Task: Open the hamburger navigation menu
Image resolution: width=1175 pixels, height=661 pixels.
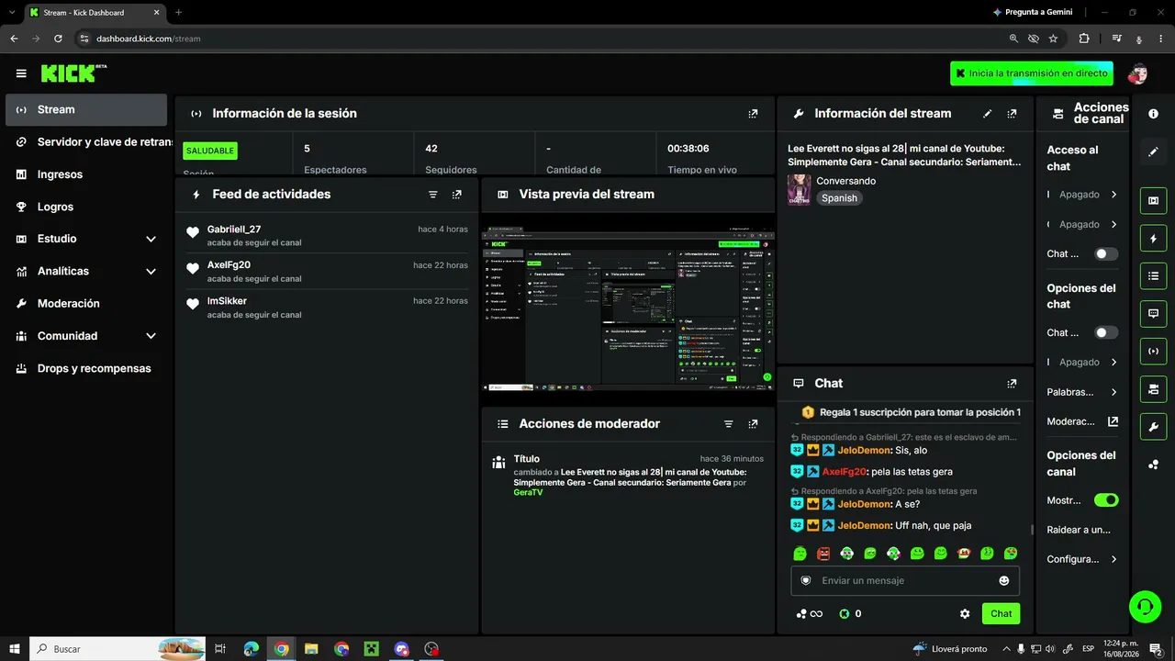Action: [x=21, y=73]
